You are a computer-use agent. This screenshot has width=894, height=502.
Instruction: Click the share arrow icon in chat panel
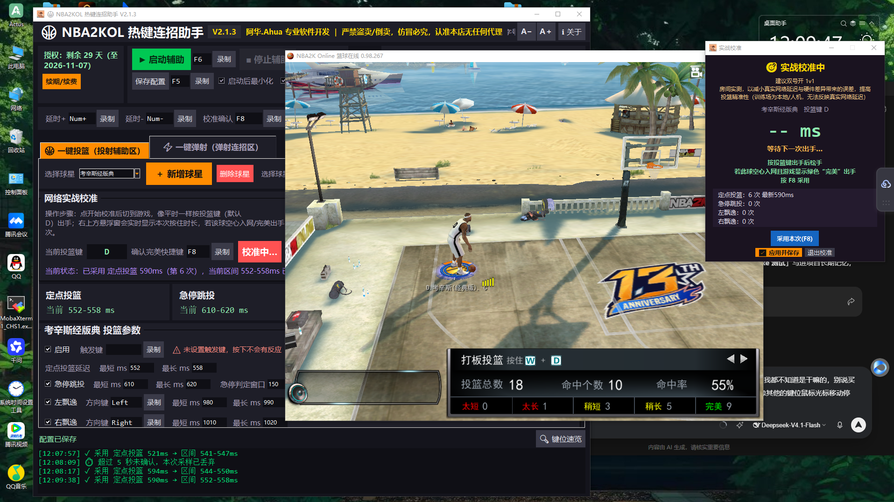[851, 302]
